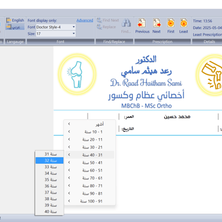The height and width of the screenshot is (222, 222).
Task: Jump to the Least prescription
Action: (184, 26)
